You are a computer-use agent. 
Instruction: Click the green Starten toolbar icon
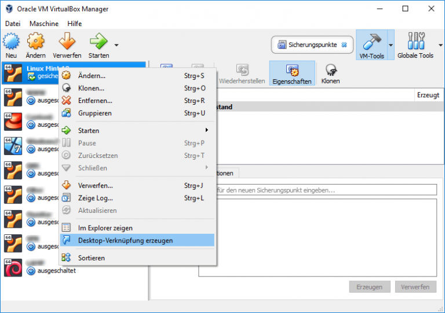99,41
